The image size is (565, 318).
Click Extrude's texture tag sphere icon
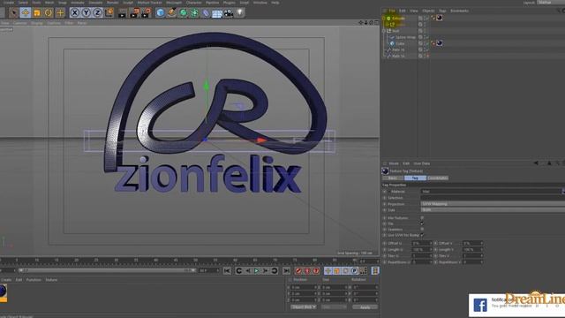[x=440, y=18]
